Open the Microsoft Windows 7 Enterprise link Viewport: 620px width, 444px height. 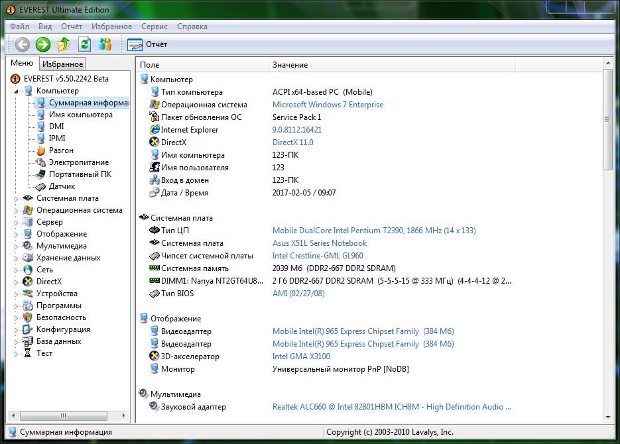pos(328,105)
